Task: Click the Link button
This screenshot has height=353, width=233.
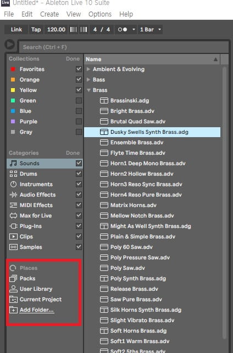Action: click(16, 30)
